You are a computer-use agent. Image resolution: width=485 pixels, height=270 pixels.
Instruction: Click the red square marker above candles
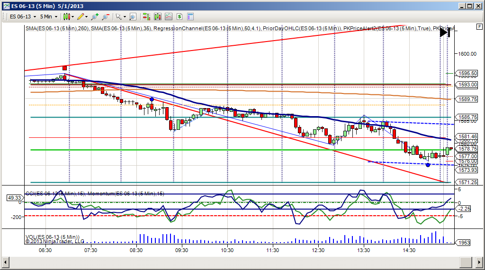tap(64, 68)
